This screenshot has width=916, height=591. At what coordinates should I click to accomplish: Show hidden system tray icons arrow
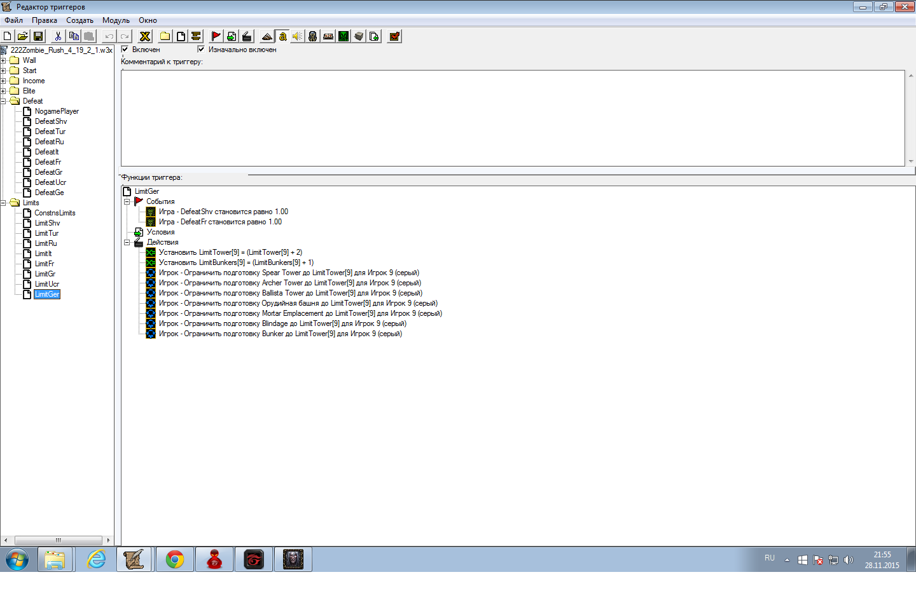click(x=787, y=560)
